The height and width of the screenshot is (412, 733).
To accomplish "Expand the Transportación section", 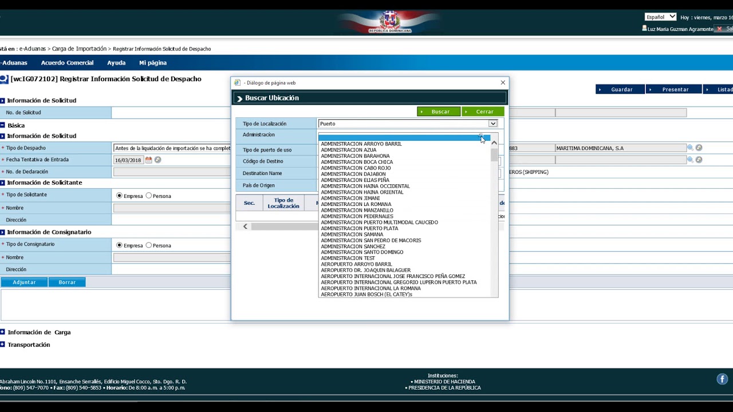I will point(3,344).
